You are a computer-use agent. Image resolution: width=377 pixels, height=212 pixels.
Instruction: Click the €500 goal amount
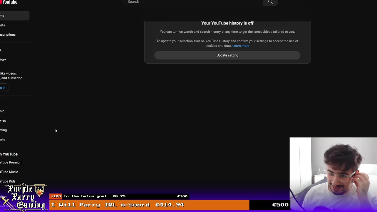click(280, 205)
